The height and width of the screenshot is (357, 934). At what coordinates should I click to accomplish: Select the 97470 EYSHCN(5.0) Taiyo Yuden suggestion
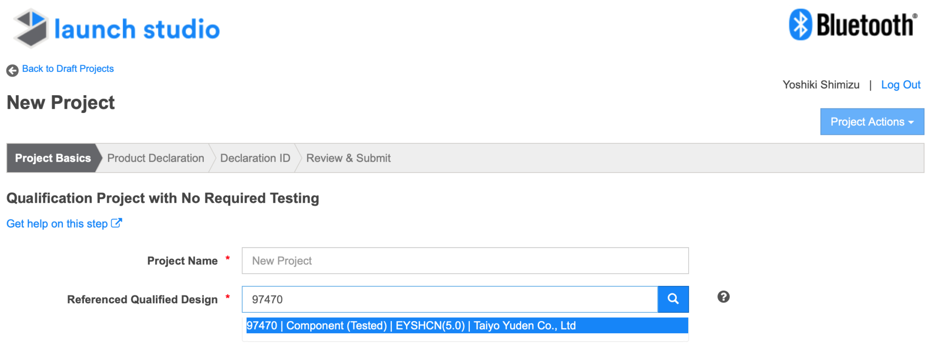coord(467,326)
